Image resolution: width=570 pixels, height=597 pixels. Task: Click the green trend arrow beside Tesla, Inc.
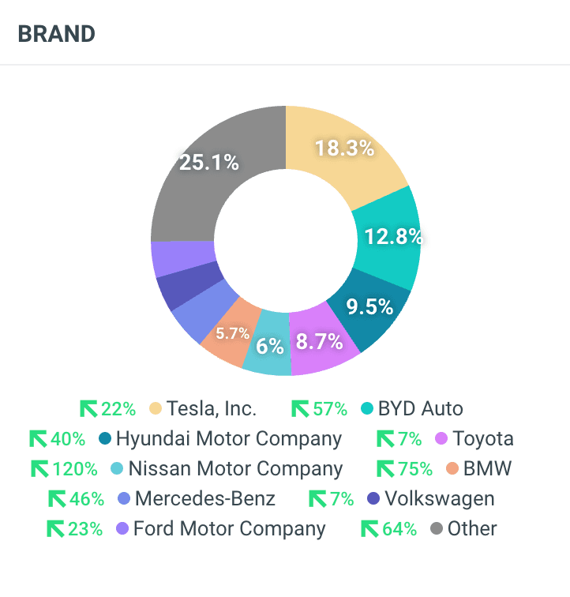click(x=88, y=408)
